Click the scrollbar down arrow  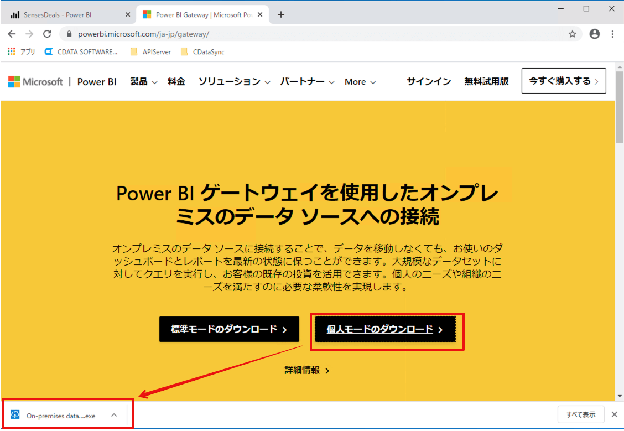[619, 396]
